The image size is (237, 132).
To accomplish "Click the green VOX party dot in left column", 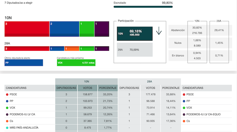I will 7,108.
